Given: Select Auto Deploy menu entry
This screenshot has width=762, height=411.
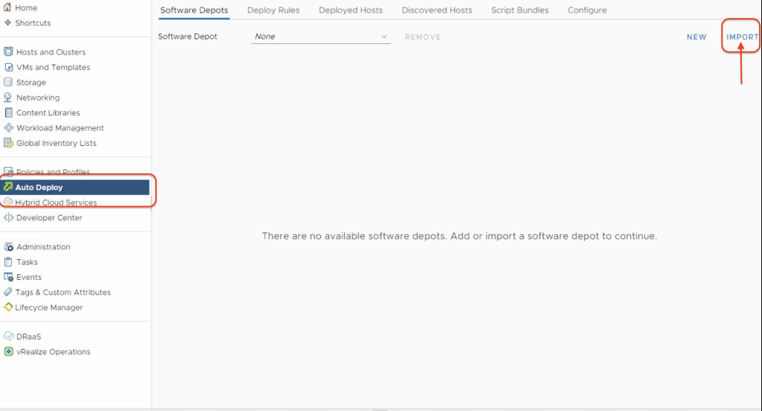Looking at the screenshot, I should [x=74, y=187].
